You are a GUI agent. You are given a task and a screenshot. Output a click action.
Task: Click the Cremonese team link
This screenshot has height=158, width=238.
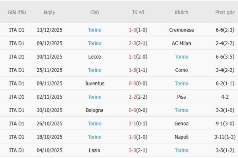coord(182,30)
